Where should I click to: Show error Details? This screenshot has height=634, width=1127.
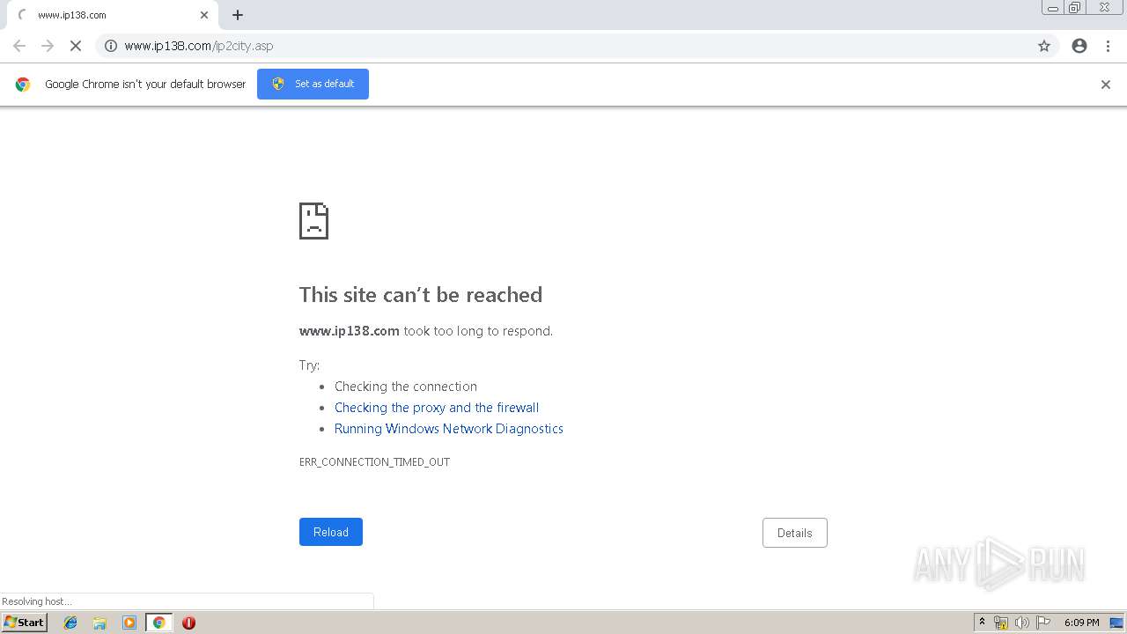[x=795, y=533]
